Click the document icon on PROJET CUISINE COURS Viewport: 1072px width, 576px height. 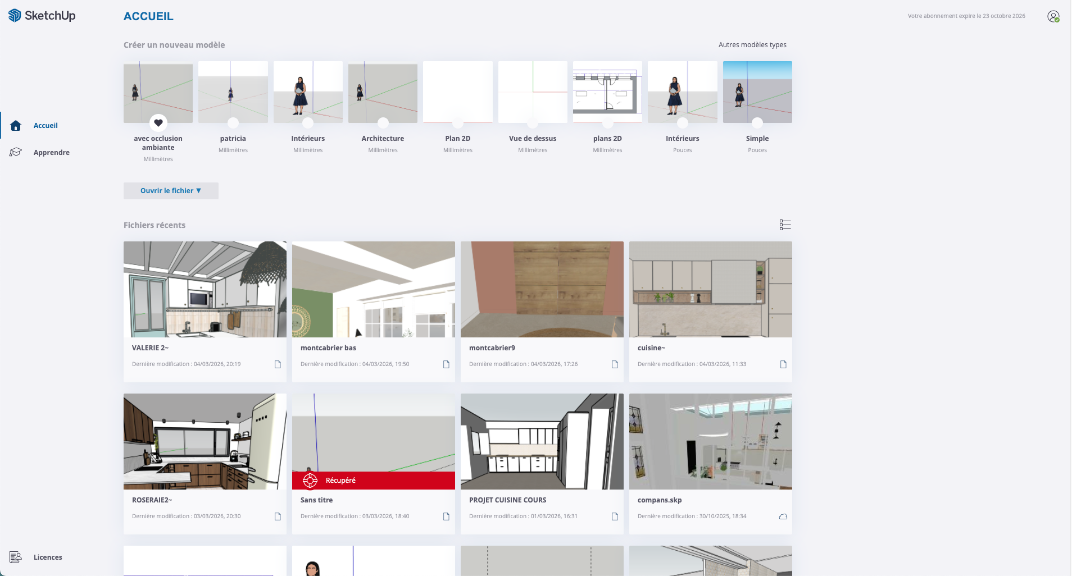[615, 516]
